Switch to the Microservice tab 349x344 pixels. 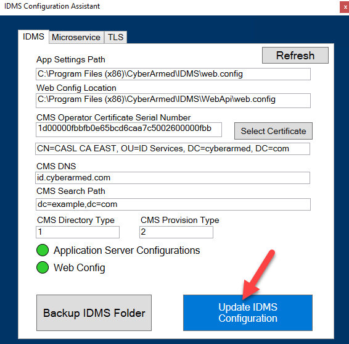76,37
